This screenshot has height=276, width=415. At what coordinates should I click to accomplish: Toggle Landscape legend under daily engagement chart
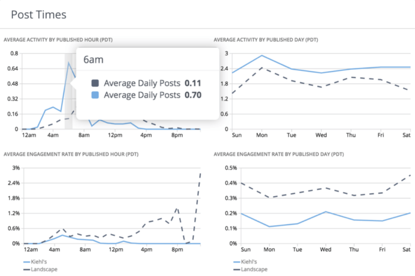[250, 269]
